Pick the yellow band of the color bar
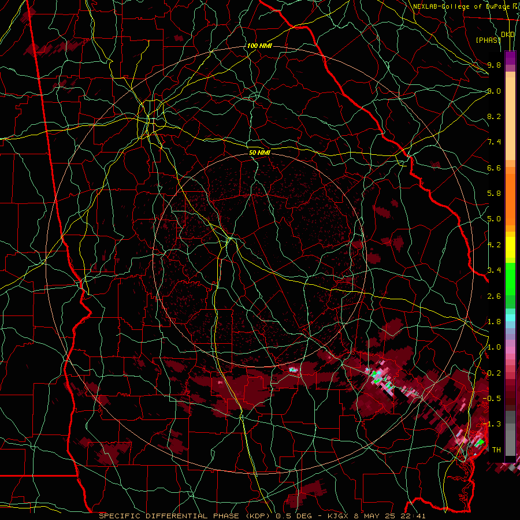 [x=510, y=247]
